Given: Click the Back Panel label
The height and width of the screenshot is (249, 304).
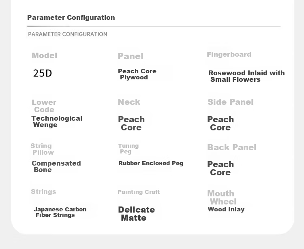Looking at the screenshot, I should coord(232,147).
